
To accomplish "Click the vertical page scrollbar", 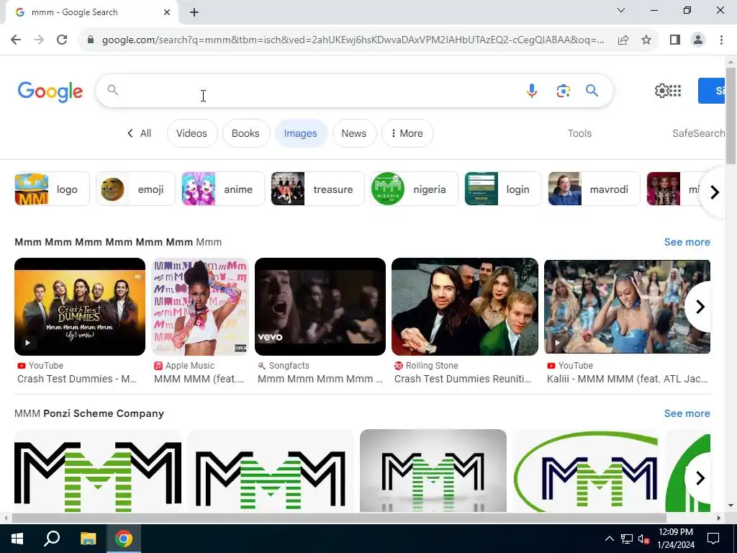I will pyautogui.click(x=731, y=114).
